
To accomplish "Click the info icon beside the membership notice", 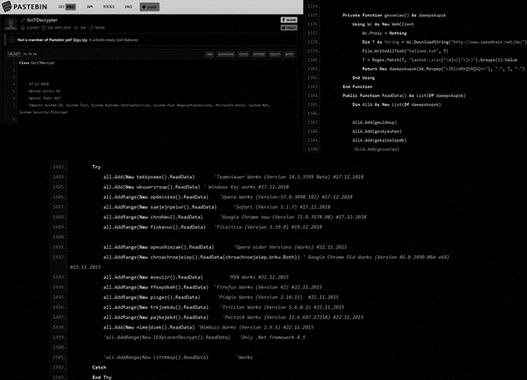I will point(11,39).
